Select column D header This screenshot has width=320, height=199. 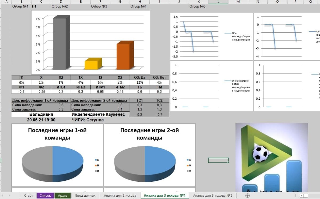(61, 2)
